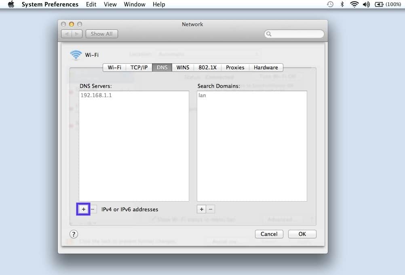Select the WINS tab

pos(183,67)
